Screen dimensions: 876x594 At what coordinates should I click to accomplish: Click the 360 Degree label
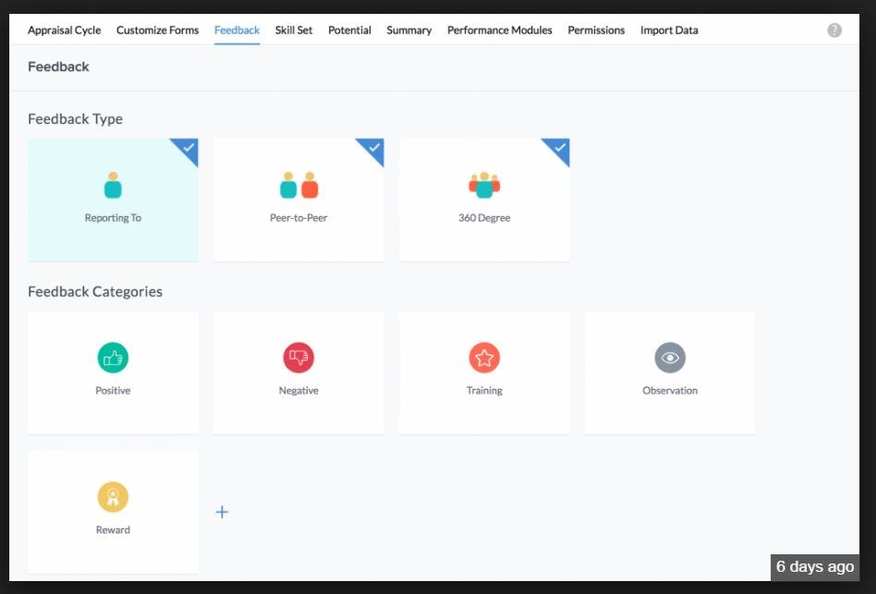tap(484, 218)
